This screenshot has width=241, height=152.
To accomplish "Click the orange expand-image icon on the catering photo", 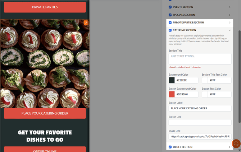I will (x=86, y=23).
